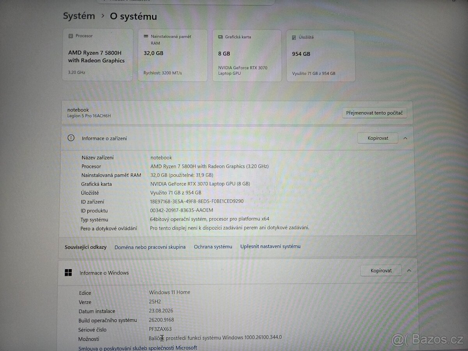
Task: Select Využito 71 GB z 954 GB row value
Action: (x=175, y=193)
